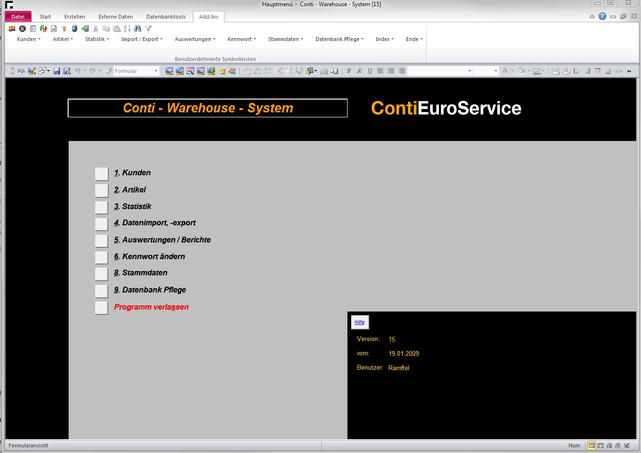Toggle the square button beside 9. Datenbank Pflege
The width and height of the screenshot is (641, 453).
(102, 291)
